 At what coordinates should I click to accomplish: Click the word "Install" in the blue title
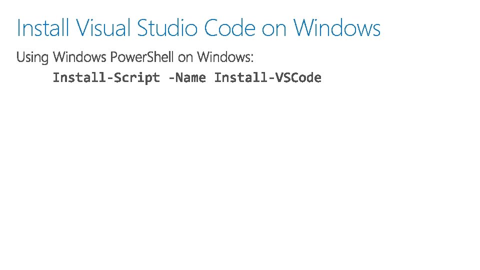click(42, 28)
